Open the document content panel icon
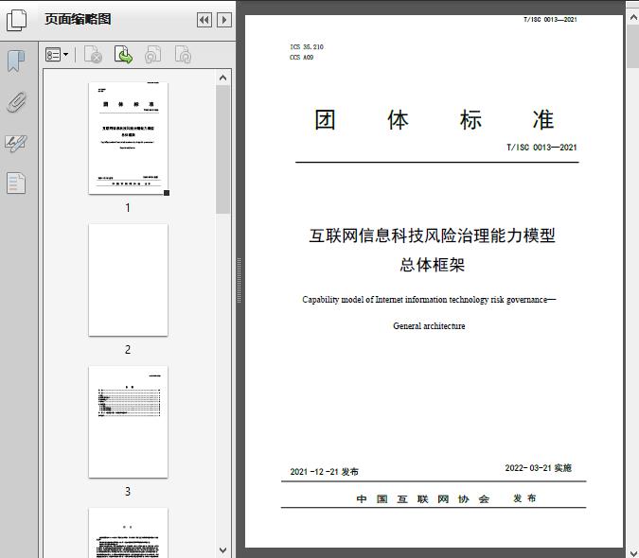Image resolution: width=639 pixels, height=558 pixels. click(16, 183)
